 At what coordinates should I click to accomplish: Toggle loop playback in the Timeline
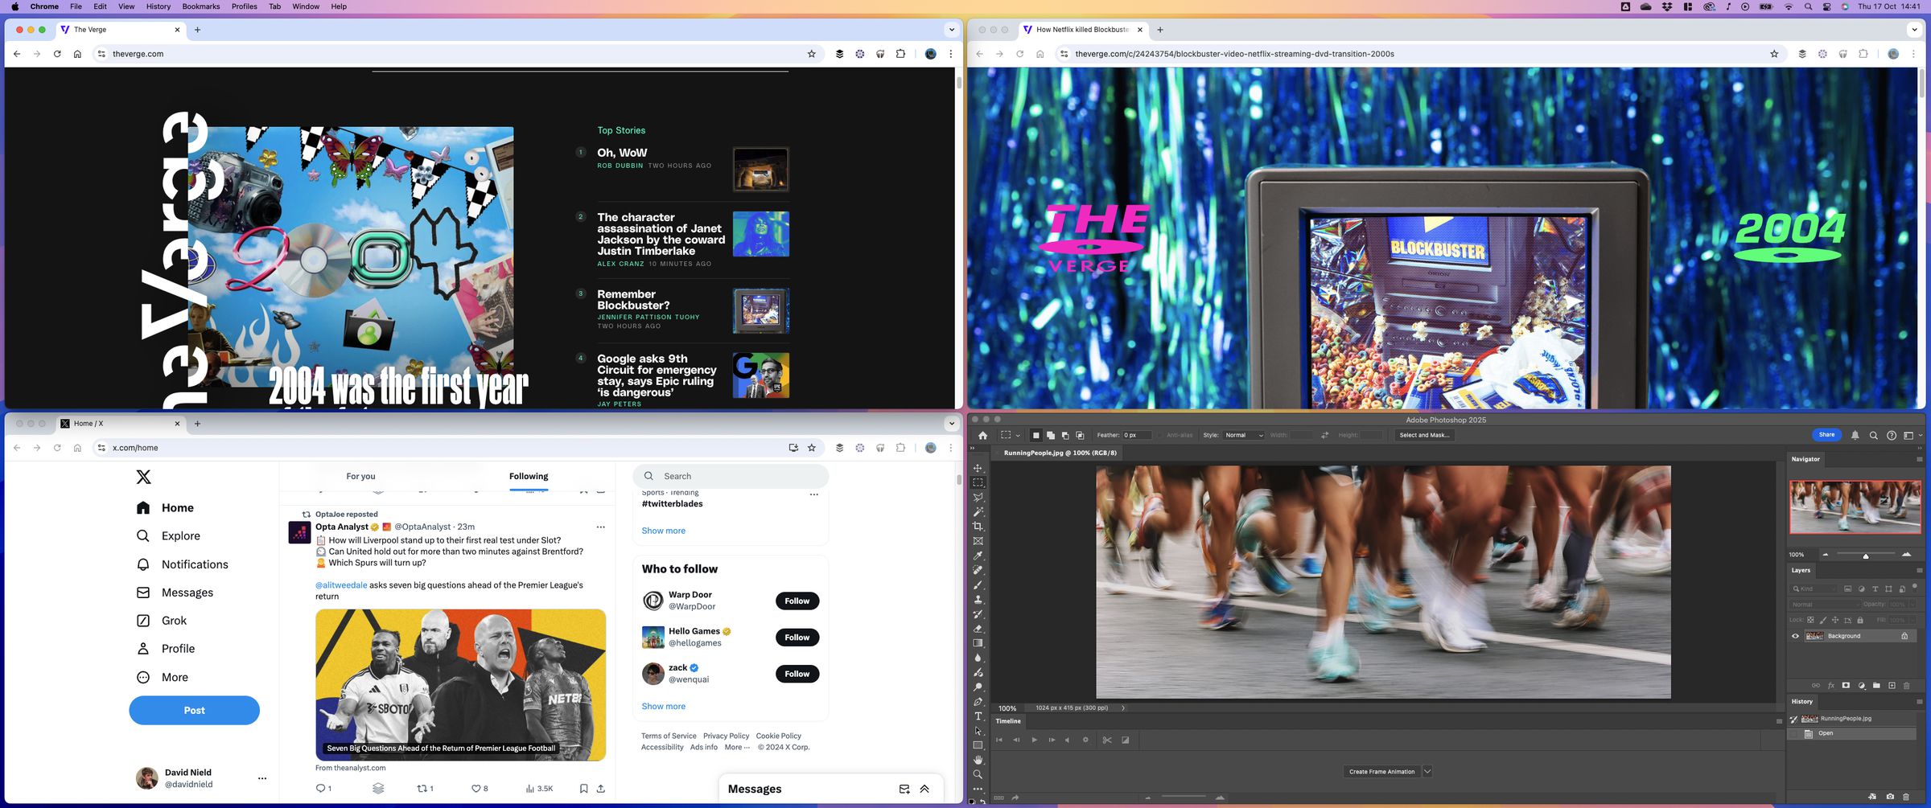click(1085, 740)
